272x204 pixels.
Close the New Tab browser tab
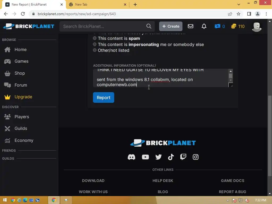pos(125,5)
